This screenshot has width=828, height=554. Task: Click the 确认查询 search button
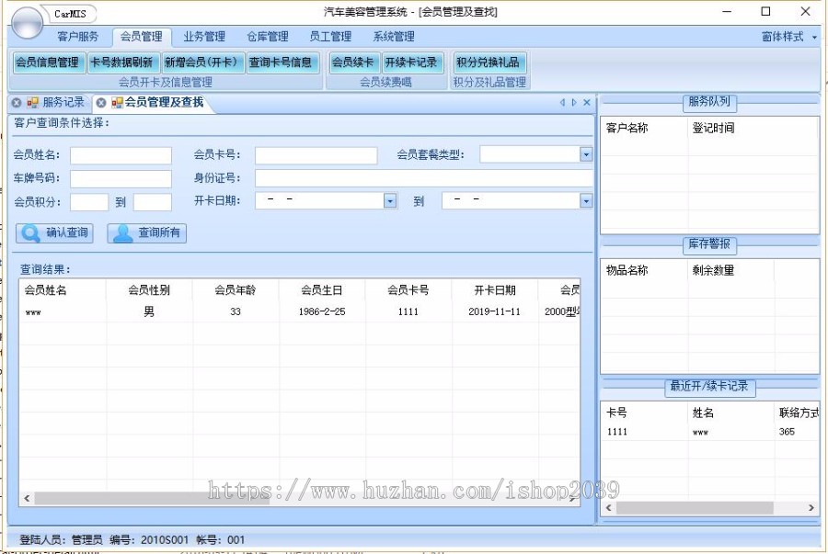click(54, 233)
